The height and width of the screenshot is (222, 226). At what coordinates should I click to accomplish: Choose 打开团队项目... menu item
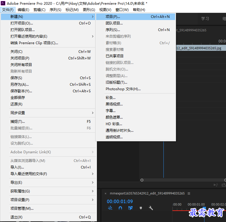48,30
